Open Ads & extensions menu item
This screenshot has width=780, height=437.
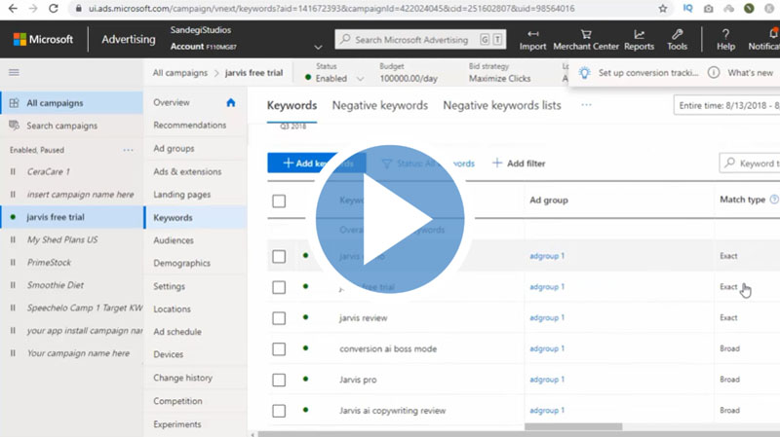coord(187,171)
